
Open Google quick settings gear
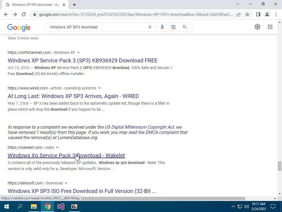(x=257, y=27)
